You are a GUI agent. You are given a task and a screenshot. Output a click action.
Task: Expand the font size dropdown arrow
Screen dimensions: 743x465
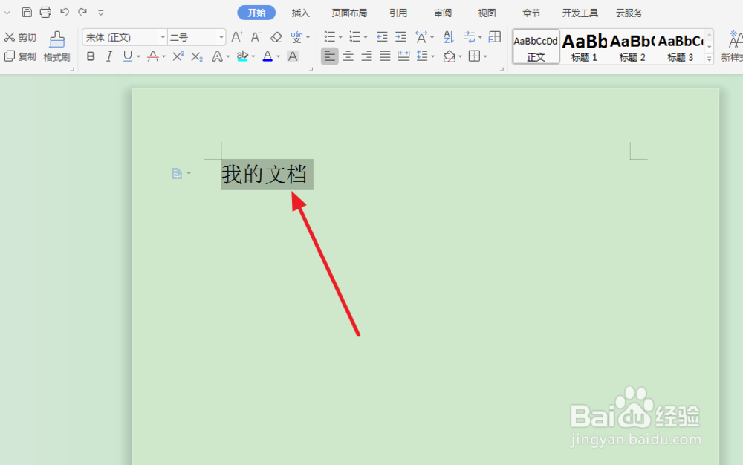tap(221, 37)
